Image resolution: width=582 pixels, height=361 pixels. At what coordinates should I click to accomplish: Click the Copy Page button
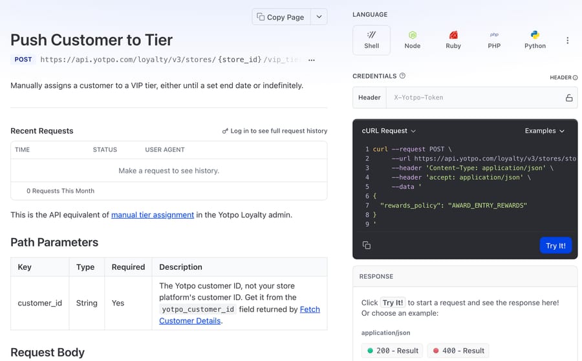tap(281, 17)
